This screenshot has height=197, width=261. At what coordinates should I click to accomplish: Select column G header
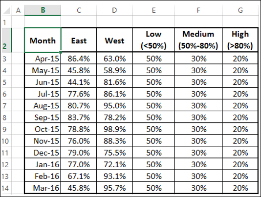[x=240, y=10]
